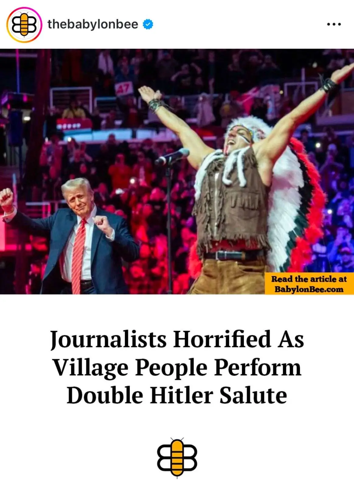
Task: Open the three-dot more options menu
Action: tap(334, 24)
